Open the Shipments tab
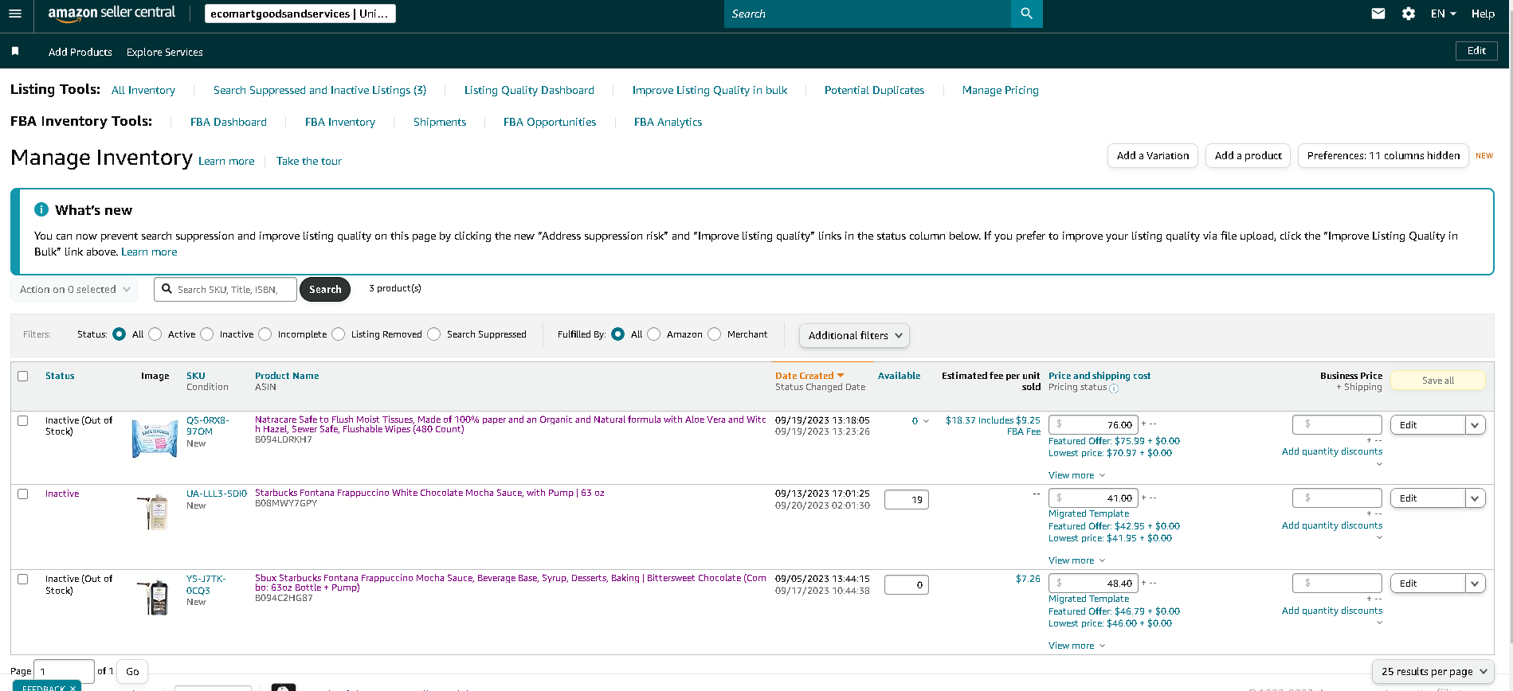 pos(440,122)
